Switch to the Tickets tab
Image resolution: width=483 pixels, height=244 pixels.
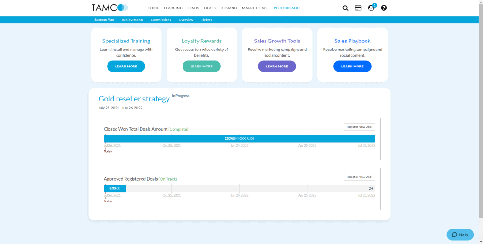point(207,20)
